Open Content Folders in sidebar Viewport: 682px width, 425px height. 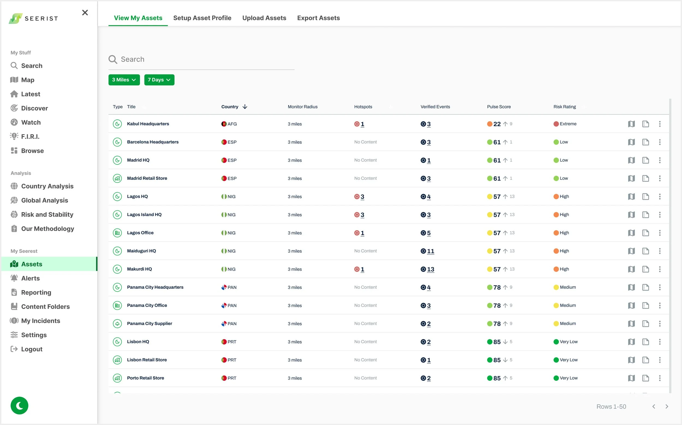[45, 307]
